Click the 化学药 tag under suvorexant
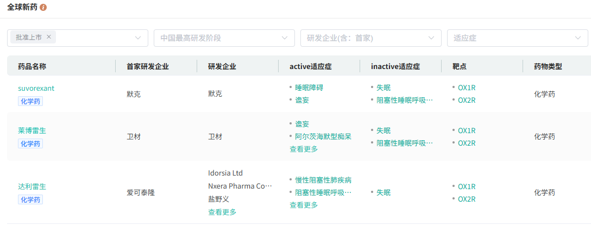The height and width of the screenshot is (225, 591). 30,101
